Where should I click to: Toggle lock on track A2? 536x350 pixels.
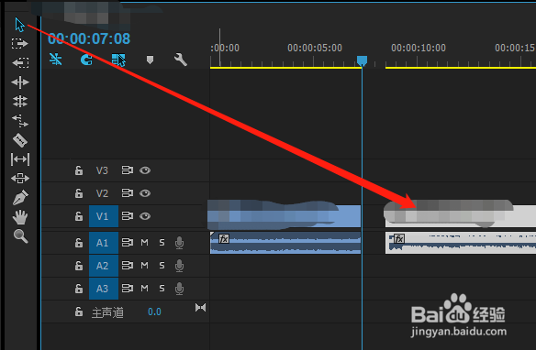click(x=79, y=266)
